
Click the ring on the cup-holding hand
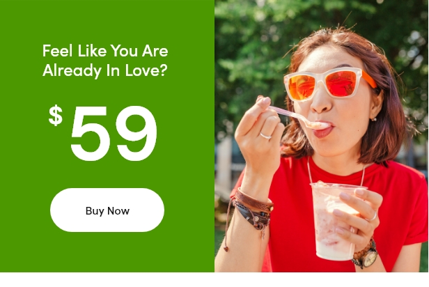(x=373, y=217)
